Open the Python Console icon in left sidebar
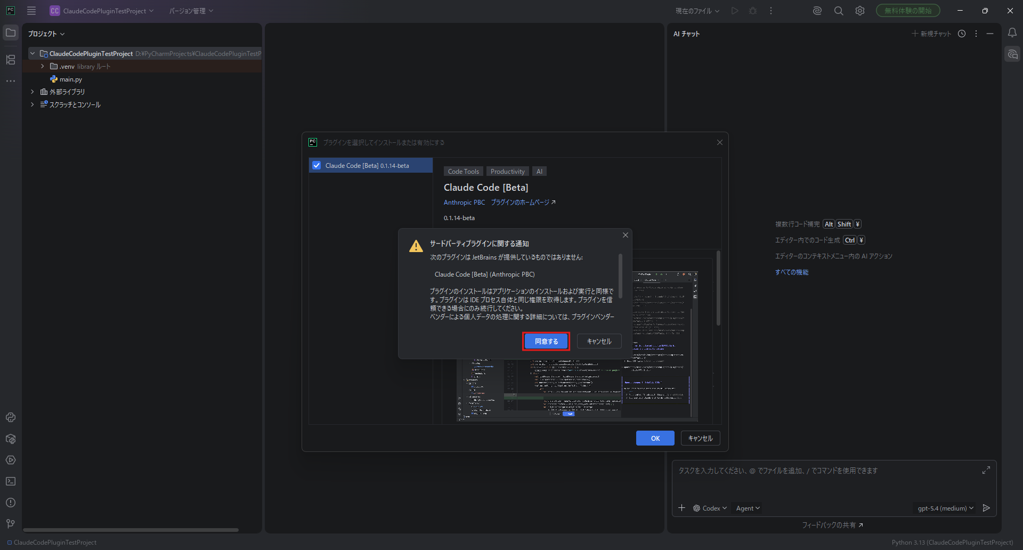1023x550 pixels. point(11,417)
